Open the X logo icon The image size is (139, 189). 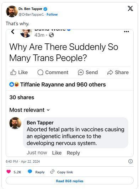coord(130,9)
